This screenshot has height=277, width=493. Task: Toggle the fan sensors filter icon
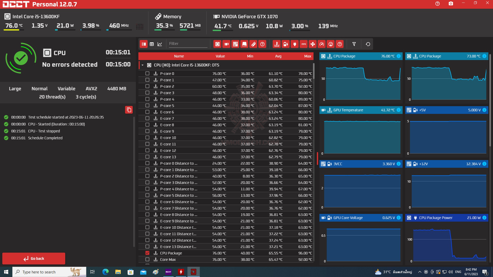click(x=312, y=44)
